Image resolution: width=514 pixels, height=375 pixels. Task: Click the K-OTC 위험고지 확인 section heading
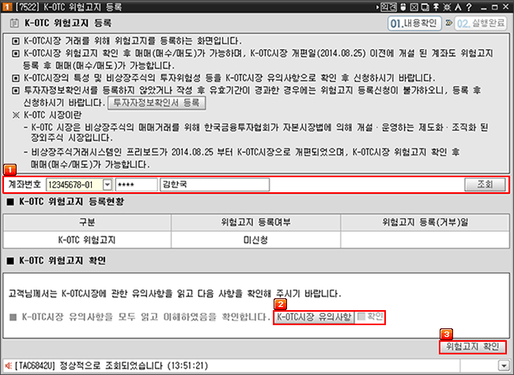[62, 260]
